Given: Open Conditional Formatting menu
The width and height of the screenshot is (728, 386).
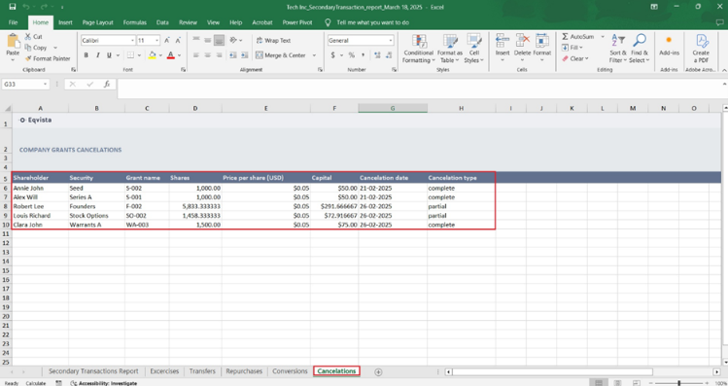Looking at the screenshot, I should coord(418,49).
